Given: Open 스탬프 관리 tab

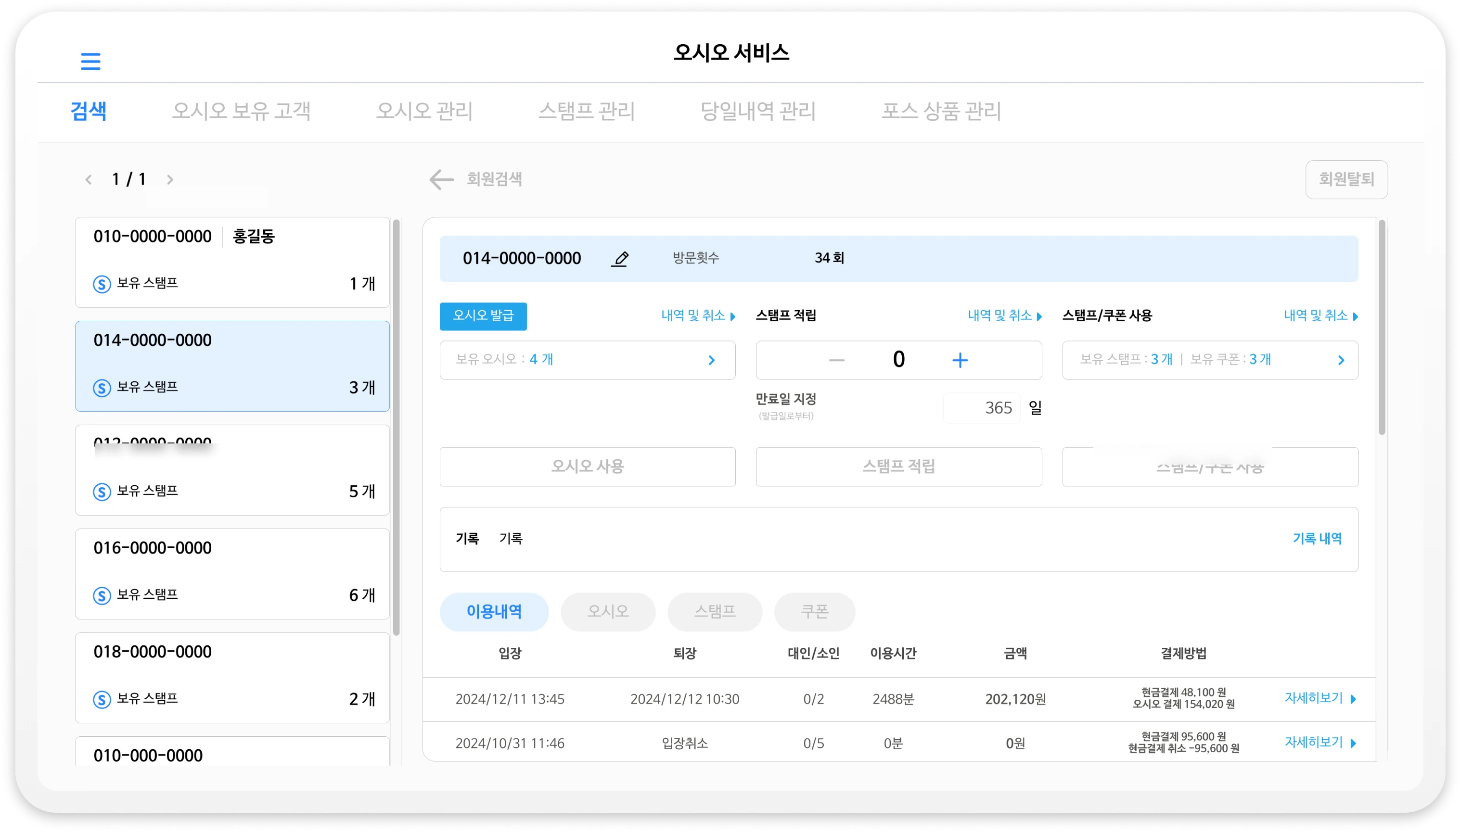Looking at the screenshot, I should click(x=587, y=112).
